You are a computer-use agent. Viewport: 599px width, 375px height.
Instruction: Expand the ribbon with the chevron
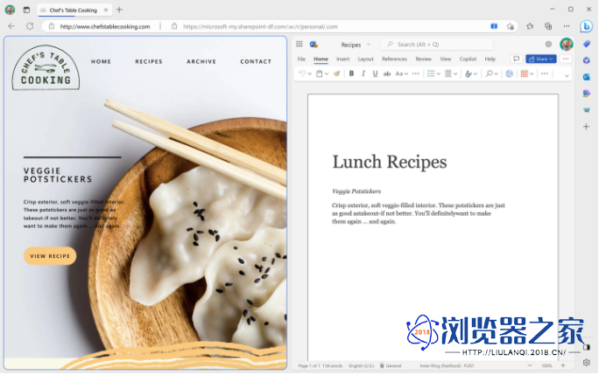click(x=567, y=75)
